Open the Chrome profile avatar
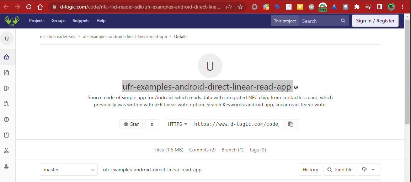411x182 pixels. pos(391,7)
